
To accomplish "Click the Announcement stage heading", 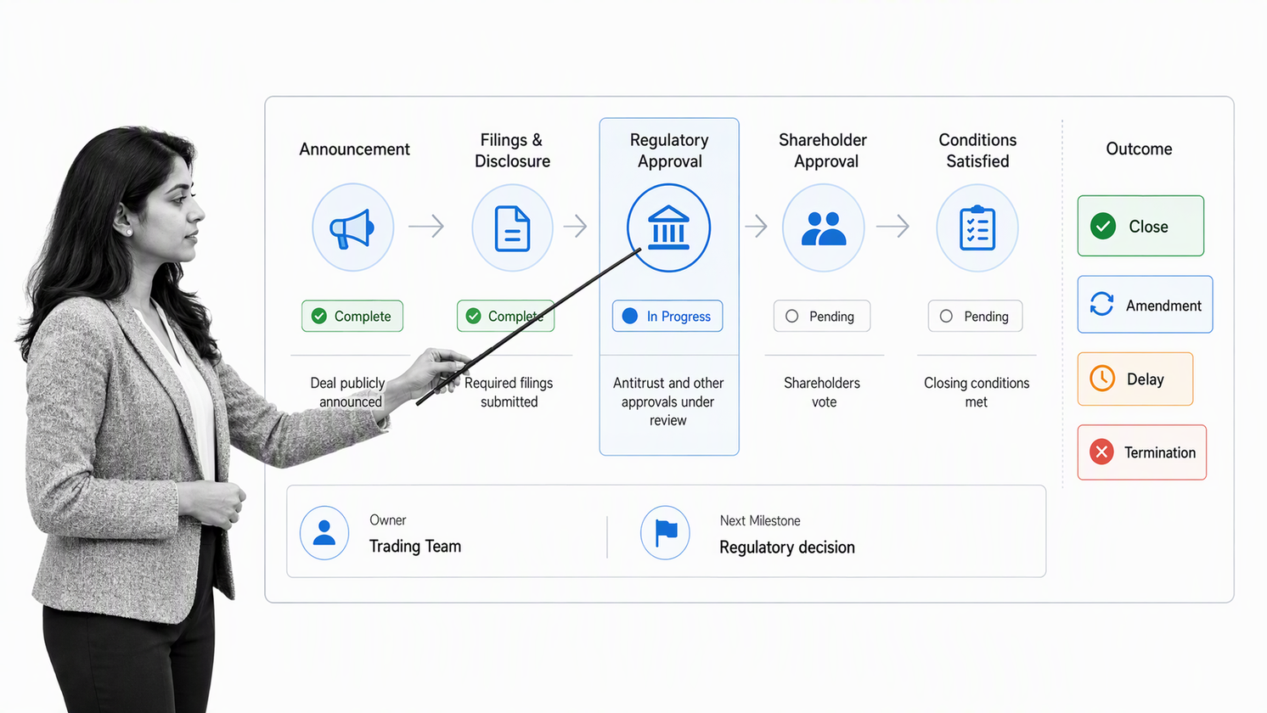I will tap(354, 149).
